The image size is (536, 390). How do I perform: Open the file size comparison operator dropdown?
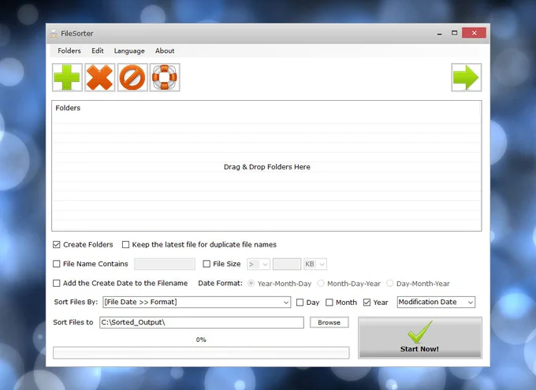259,264
